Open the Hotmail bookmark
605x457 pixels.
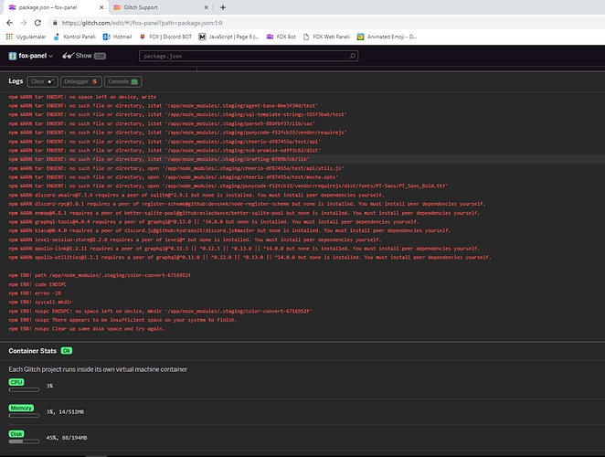(x=117, y=37)
